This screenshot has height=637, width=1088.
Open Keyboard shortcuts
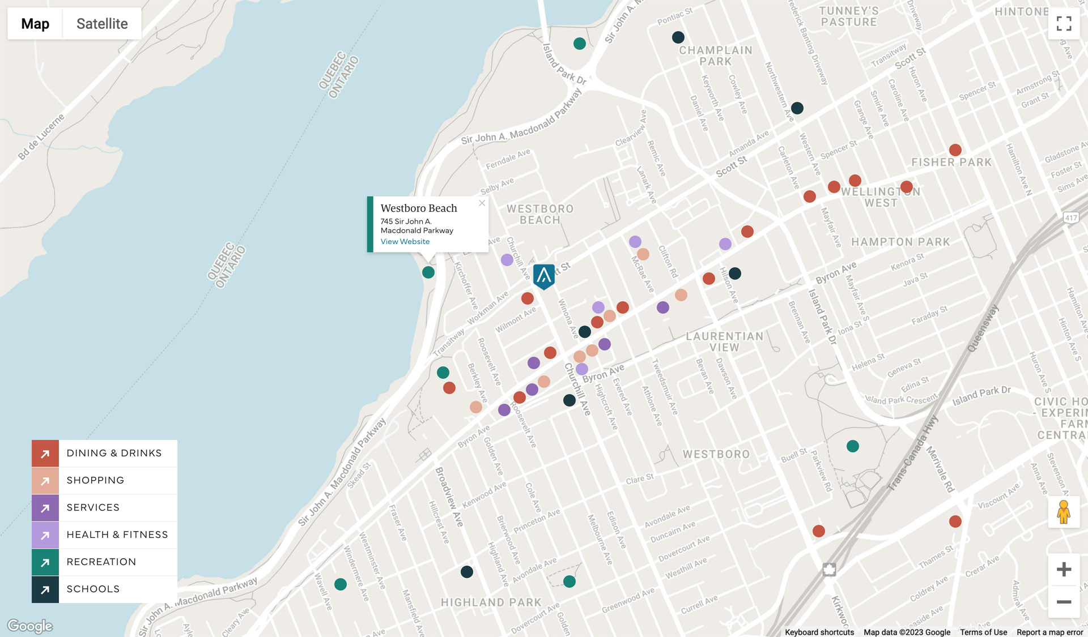tap(819, 632)
